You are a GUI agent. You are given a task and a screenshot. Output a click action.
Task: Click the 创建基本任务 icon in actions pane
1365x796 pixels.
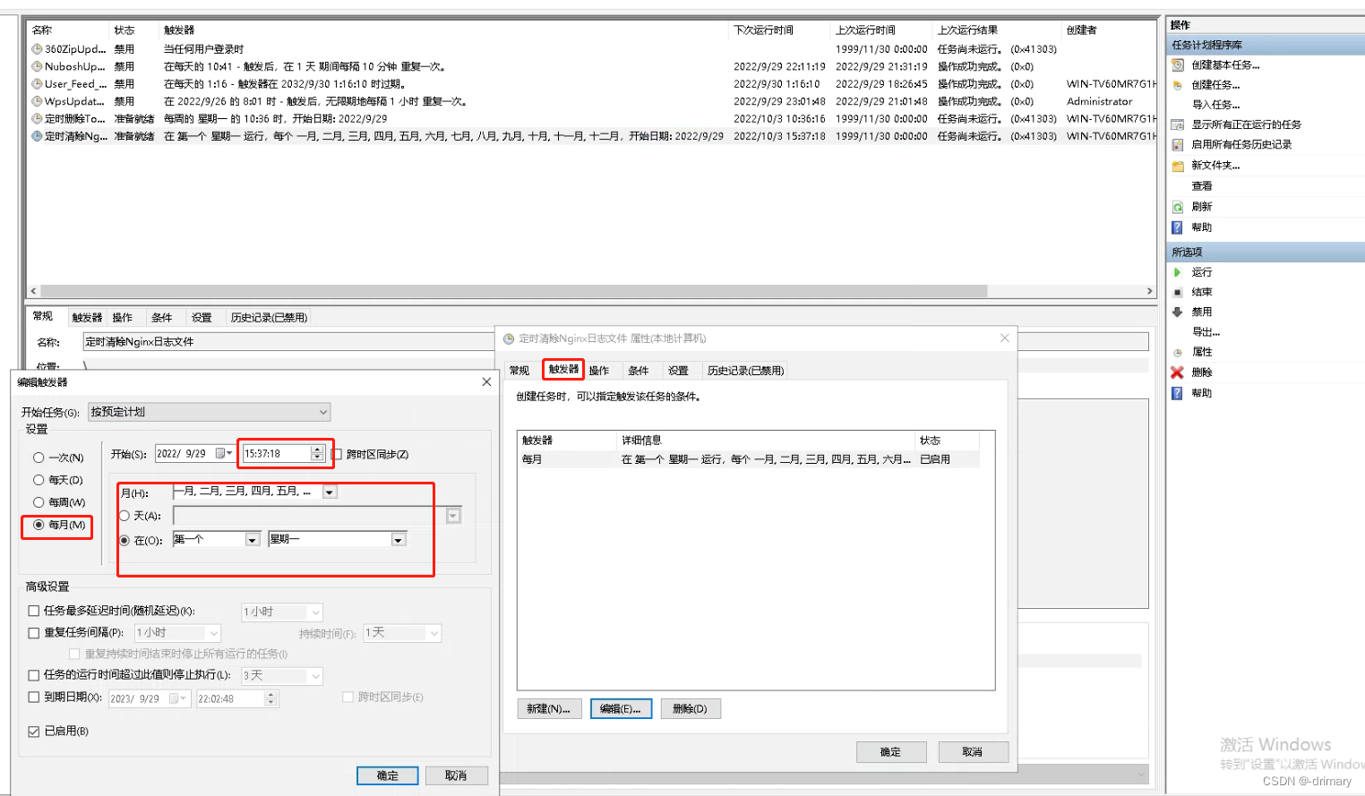pyautogui.click(x=1178, y=64)
